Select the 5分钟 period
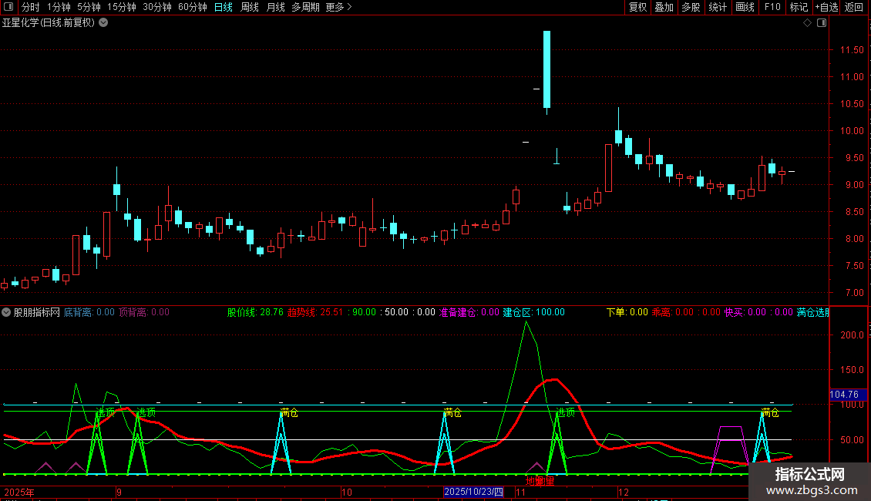The image size is (871, 501). pos(89,7)
